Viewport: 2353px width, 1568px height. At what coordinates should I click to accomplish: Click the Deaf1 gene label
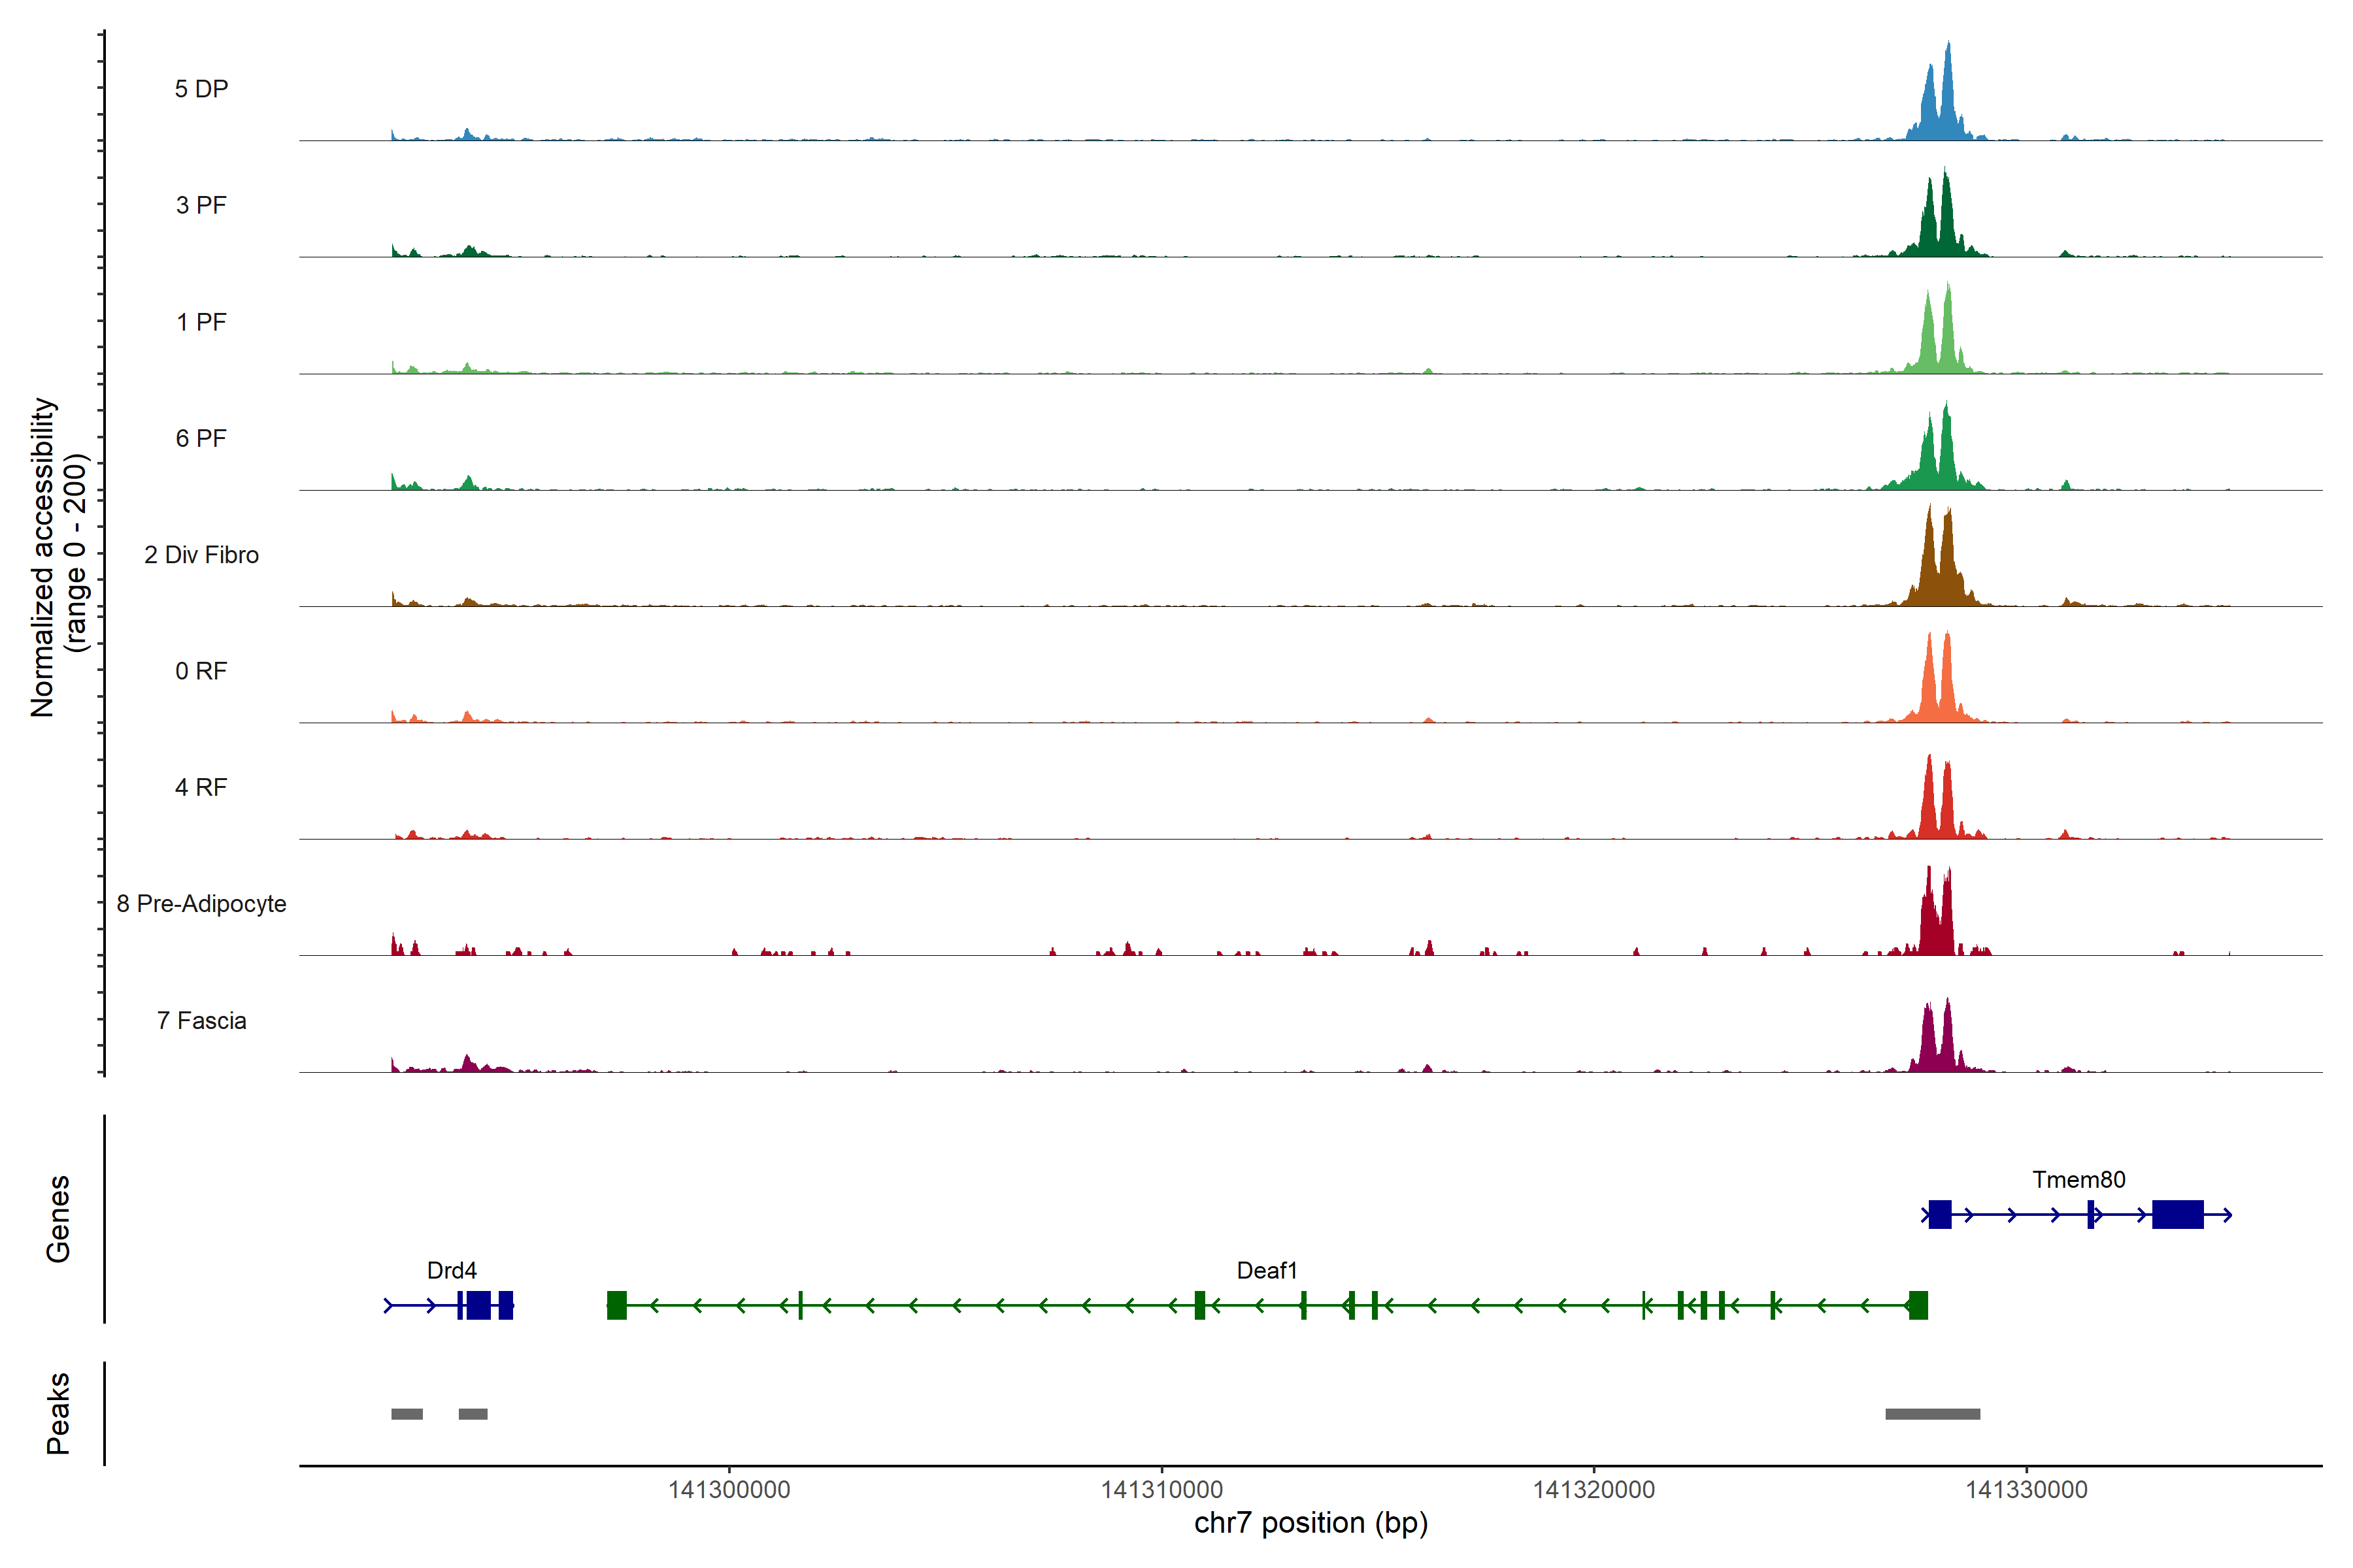point(1267,1270)
